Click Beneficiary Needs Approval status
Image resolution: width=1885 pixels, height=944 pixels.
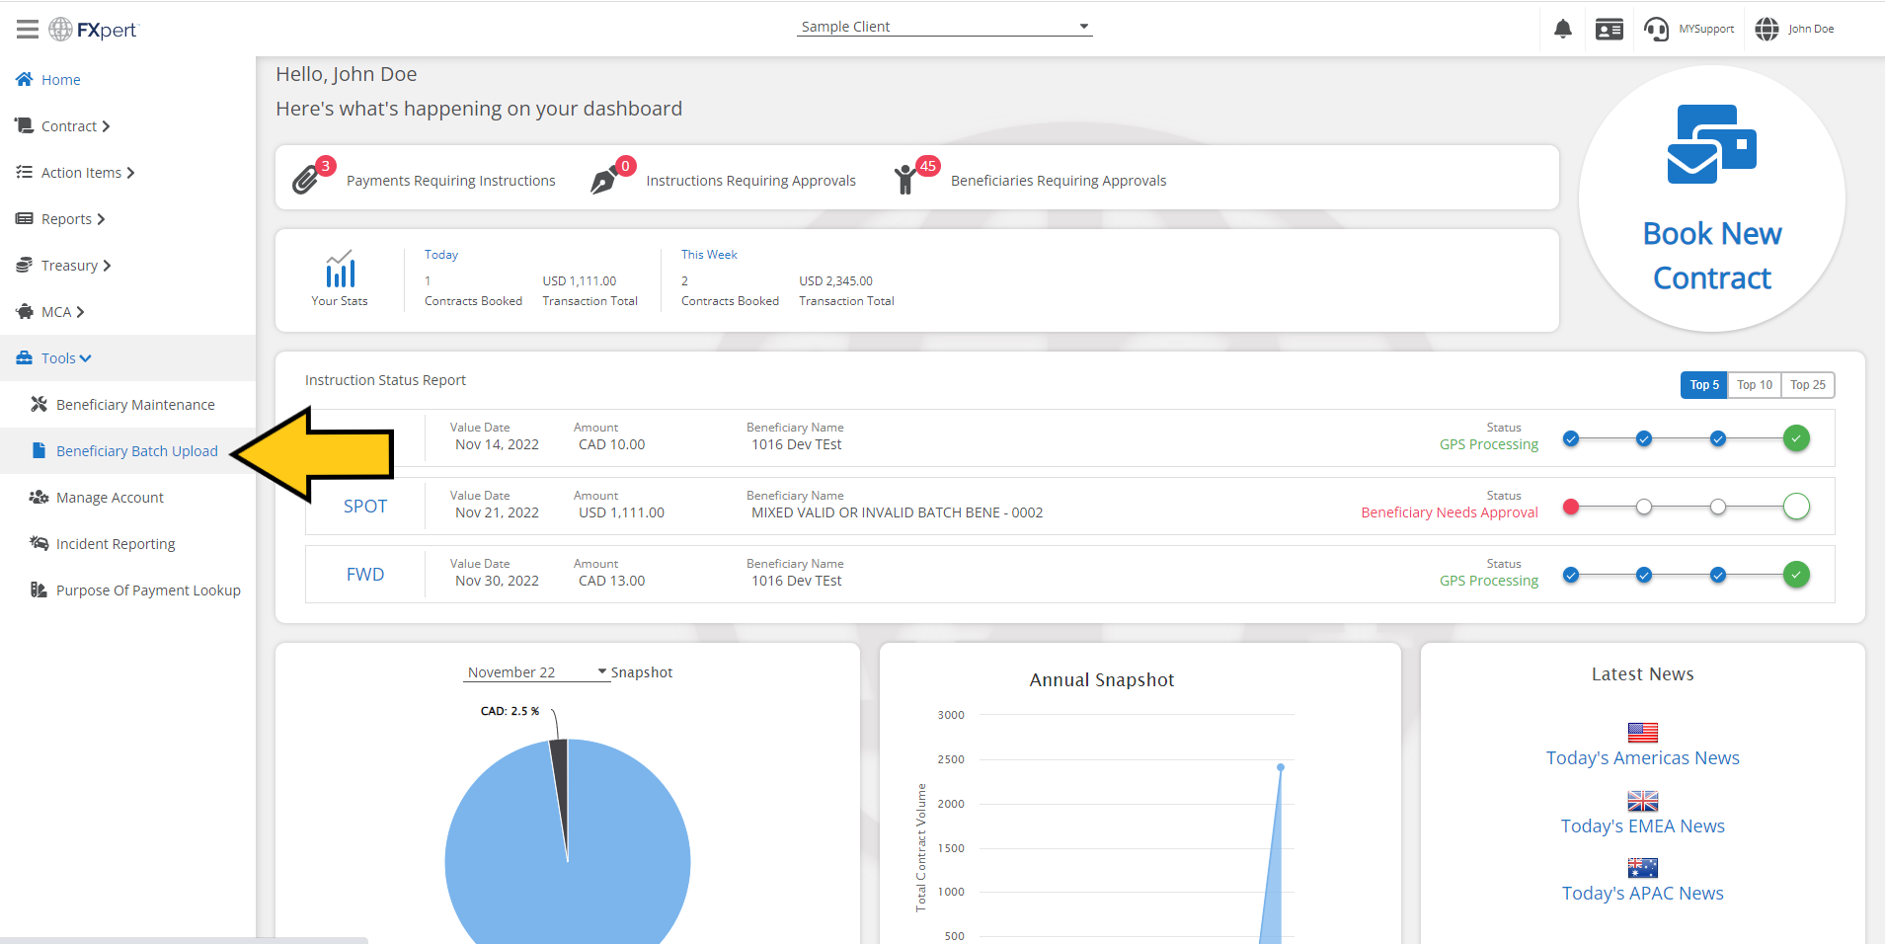(x=1450, y=512)
